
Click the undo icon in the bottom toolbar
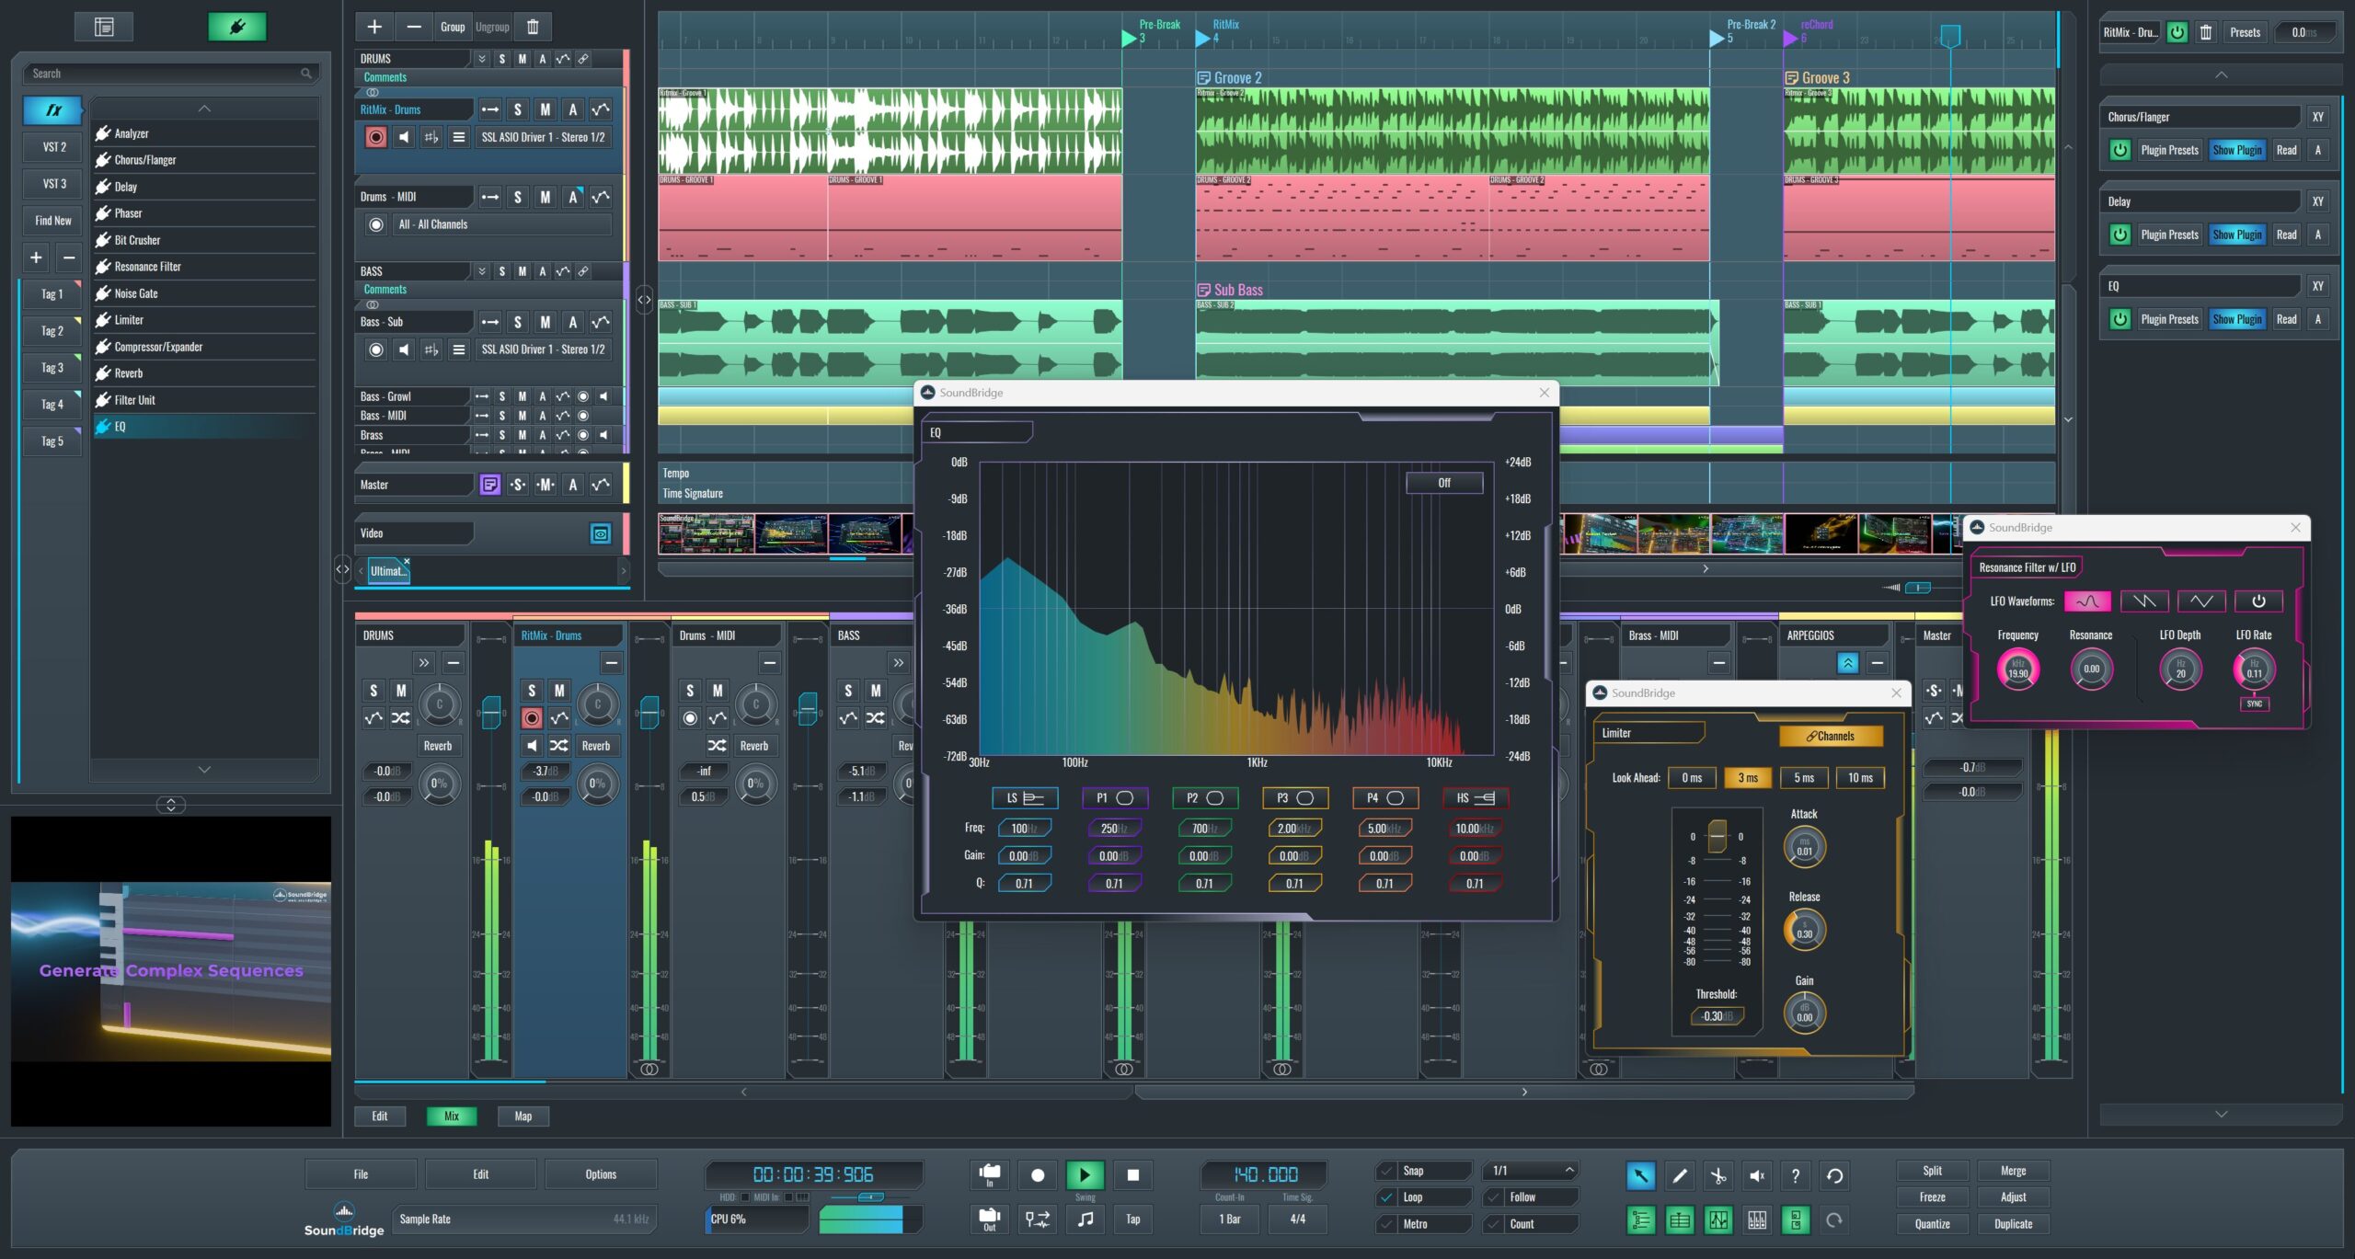point(1833,1174)
